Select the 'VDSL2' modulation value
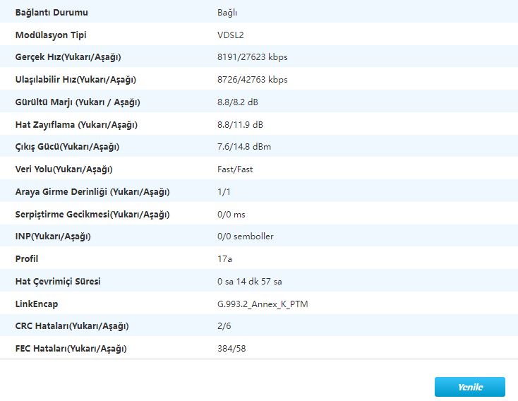 click(x=231, y=35)
